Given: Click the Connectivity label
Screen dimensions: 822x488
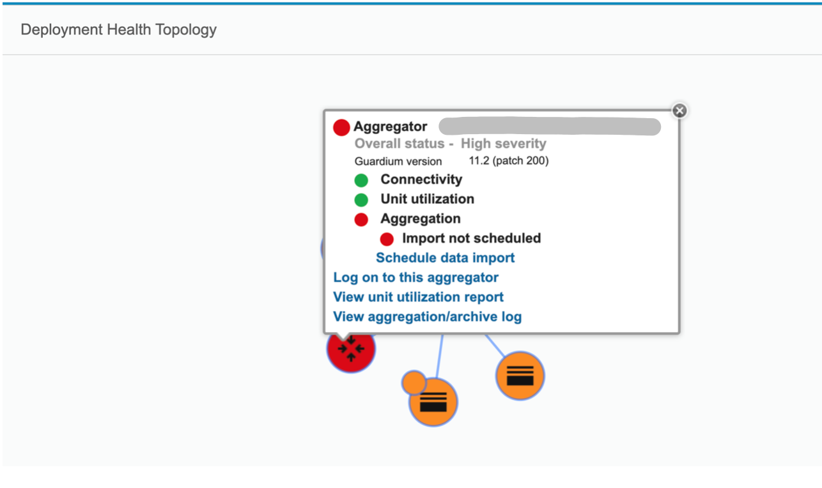Looking at the screenshot, I should click(421, 179).
